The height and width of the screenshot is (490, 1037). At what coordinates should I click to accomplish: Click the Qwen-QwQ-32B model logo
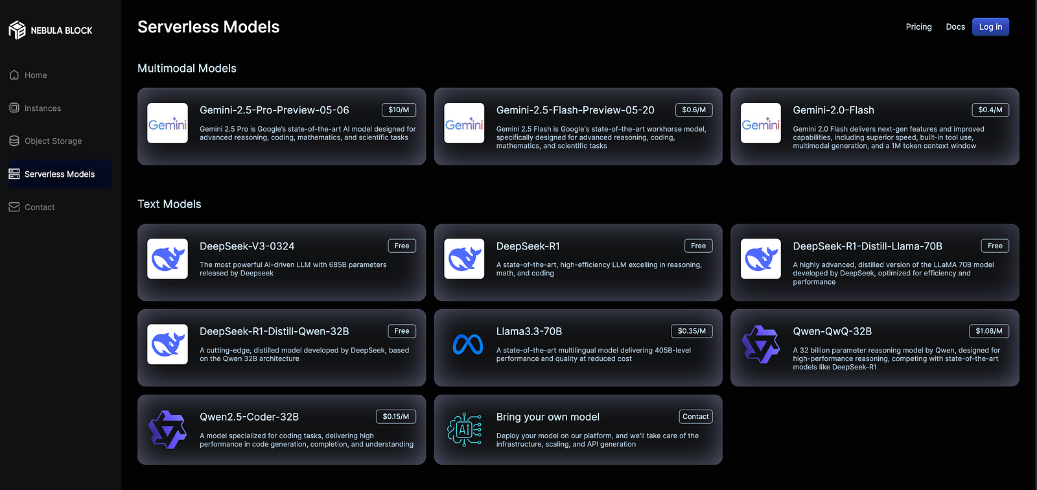761,344
